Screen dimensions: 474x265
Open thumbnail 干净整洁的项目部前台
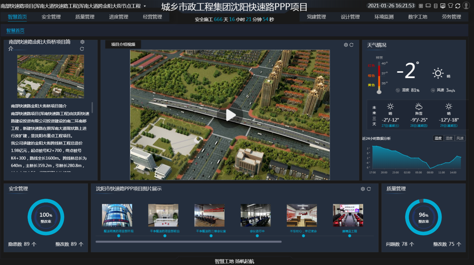(x=163, y=215)
